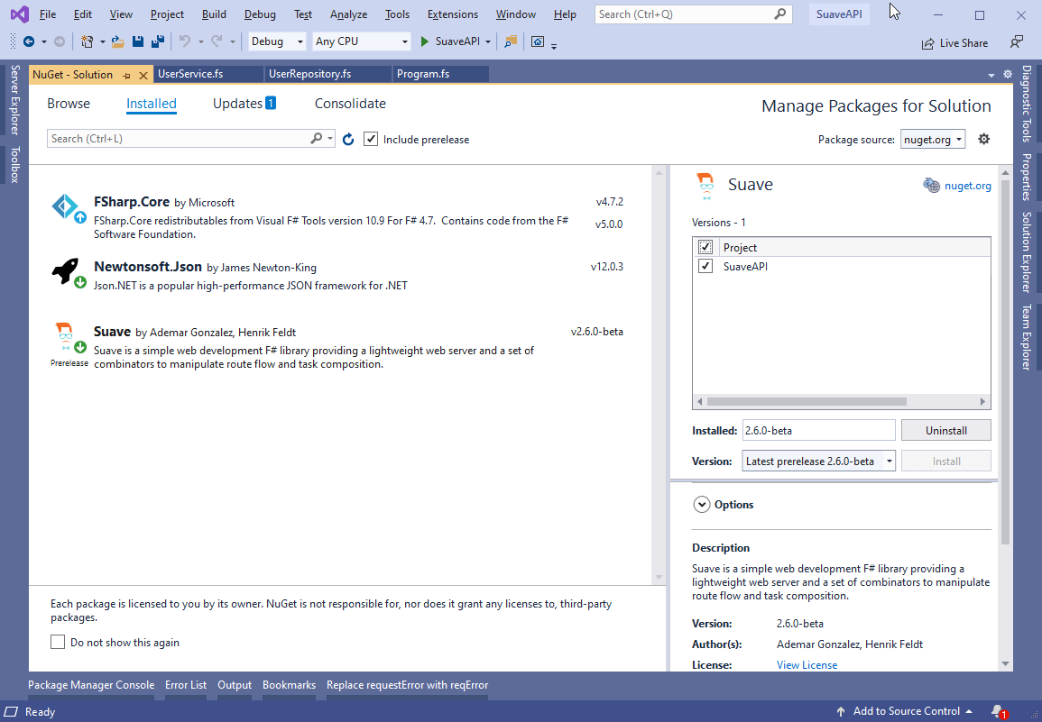1042x722 pixels.
Task: Open the Server Explorer side tab
Action: tap(14, 100)
